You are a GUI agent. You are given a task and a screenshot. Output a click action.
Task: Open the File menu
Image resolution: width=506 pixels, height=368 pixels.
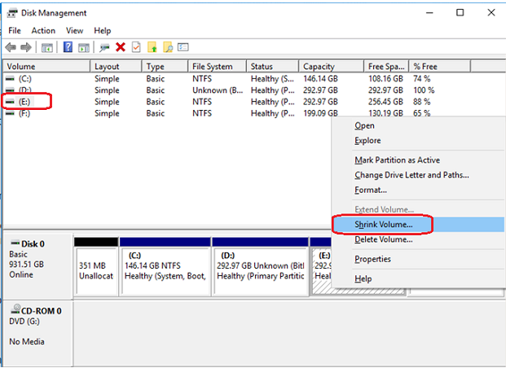click(15, 31)
